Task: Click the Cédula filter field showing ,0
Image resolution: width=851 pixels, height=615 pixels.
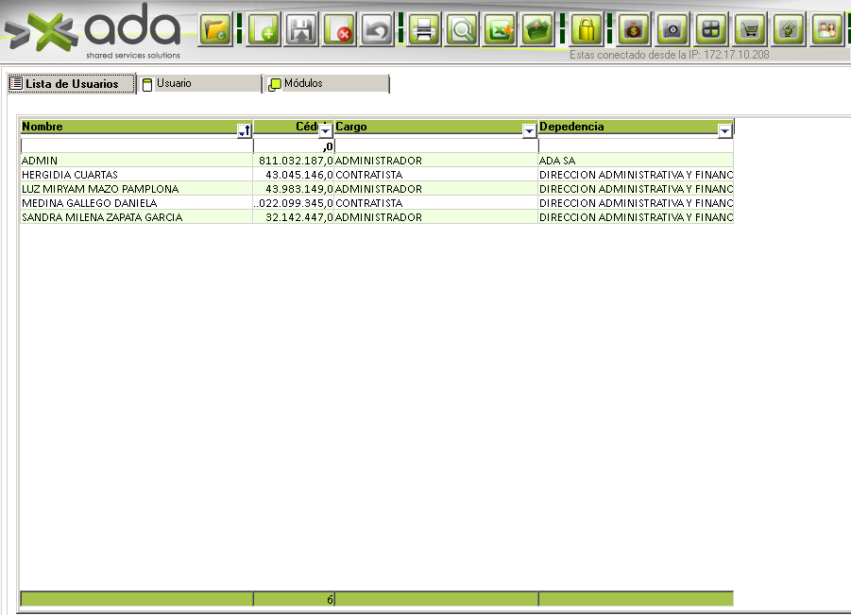Action: [x=294, y=146]
